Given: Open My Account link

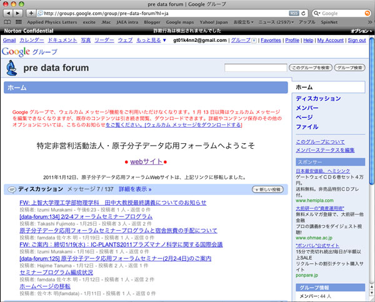Looking at the screenshot, I should (x=330, y=40).
